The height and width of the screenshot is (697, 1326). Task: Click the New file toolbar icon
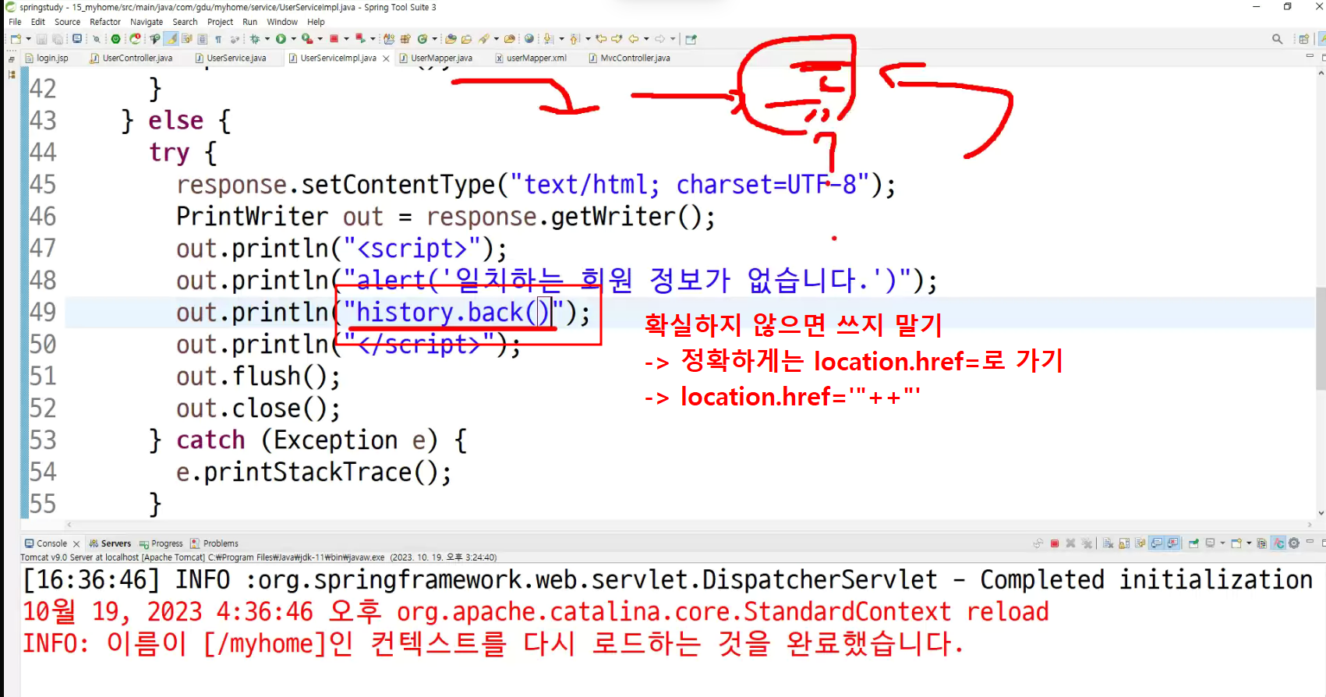(x=16, y=39)
